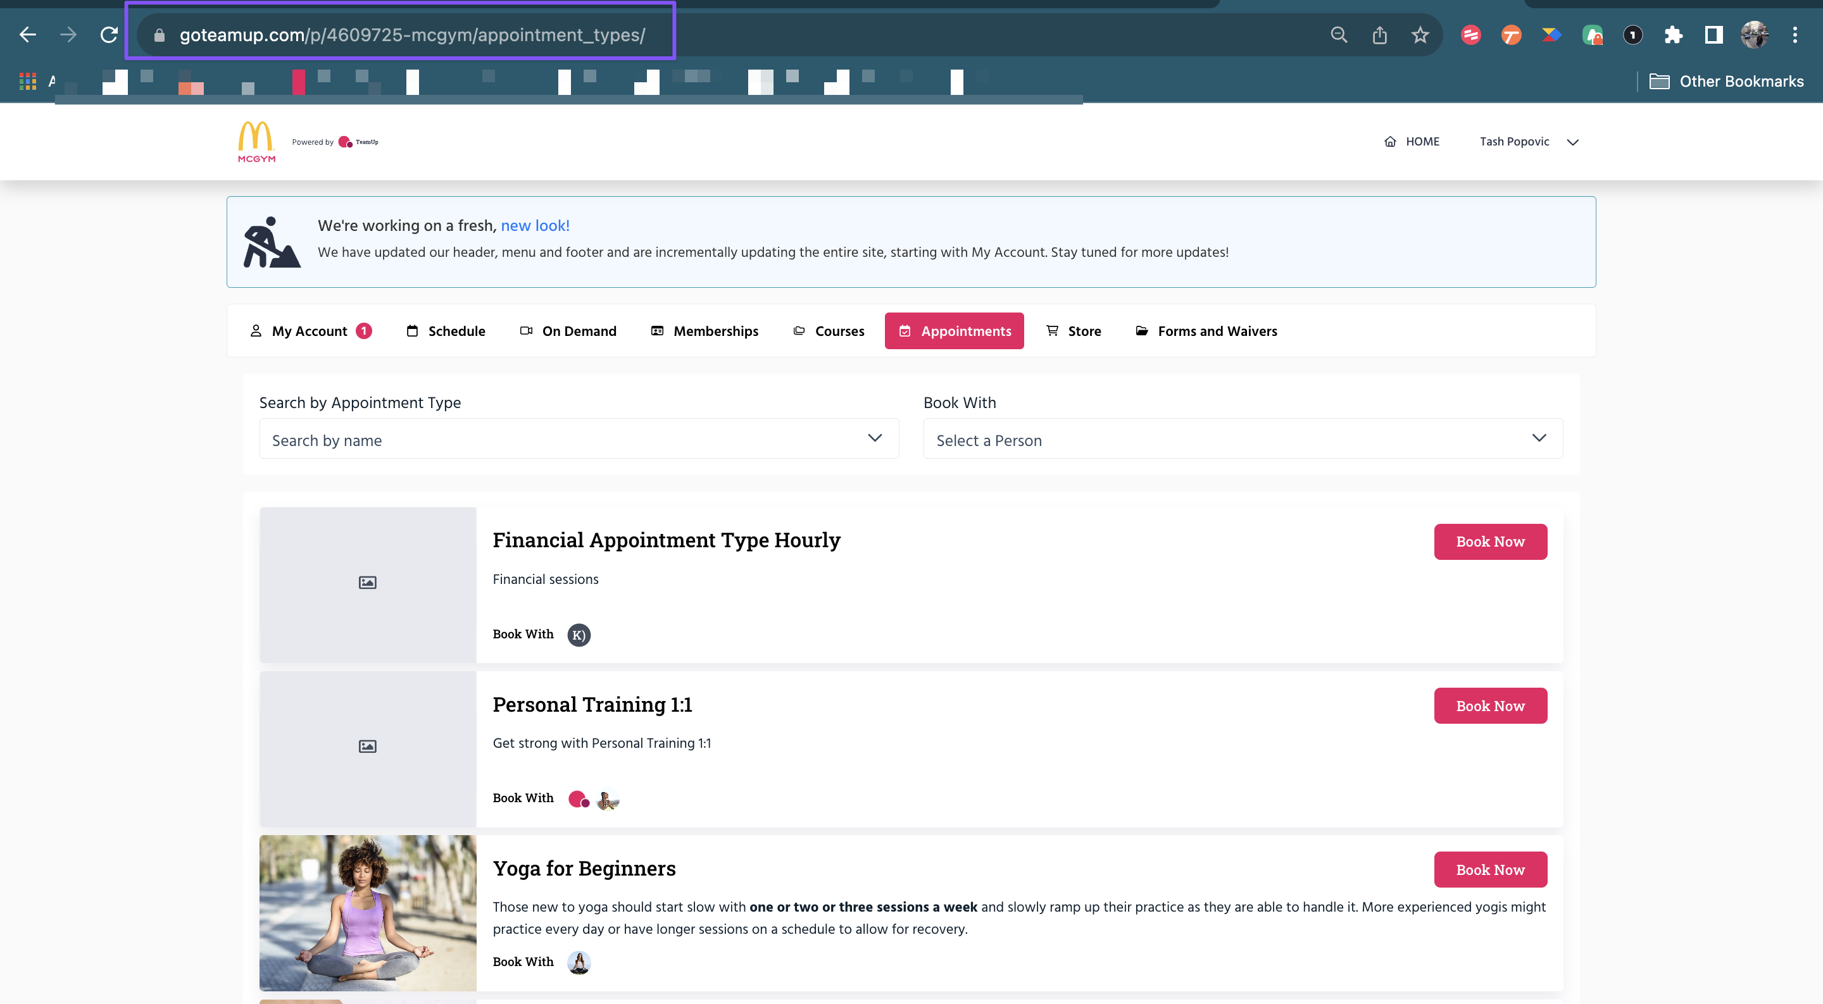Click the zoom magnifier icon in the address bar

[1338, 35]
